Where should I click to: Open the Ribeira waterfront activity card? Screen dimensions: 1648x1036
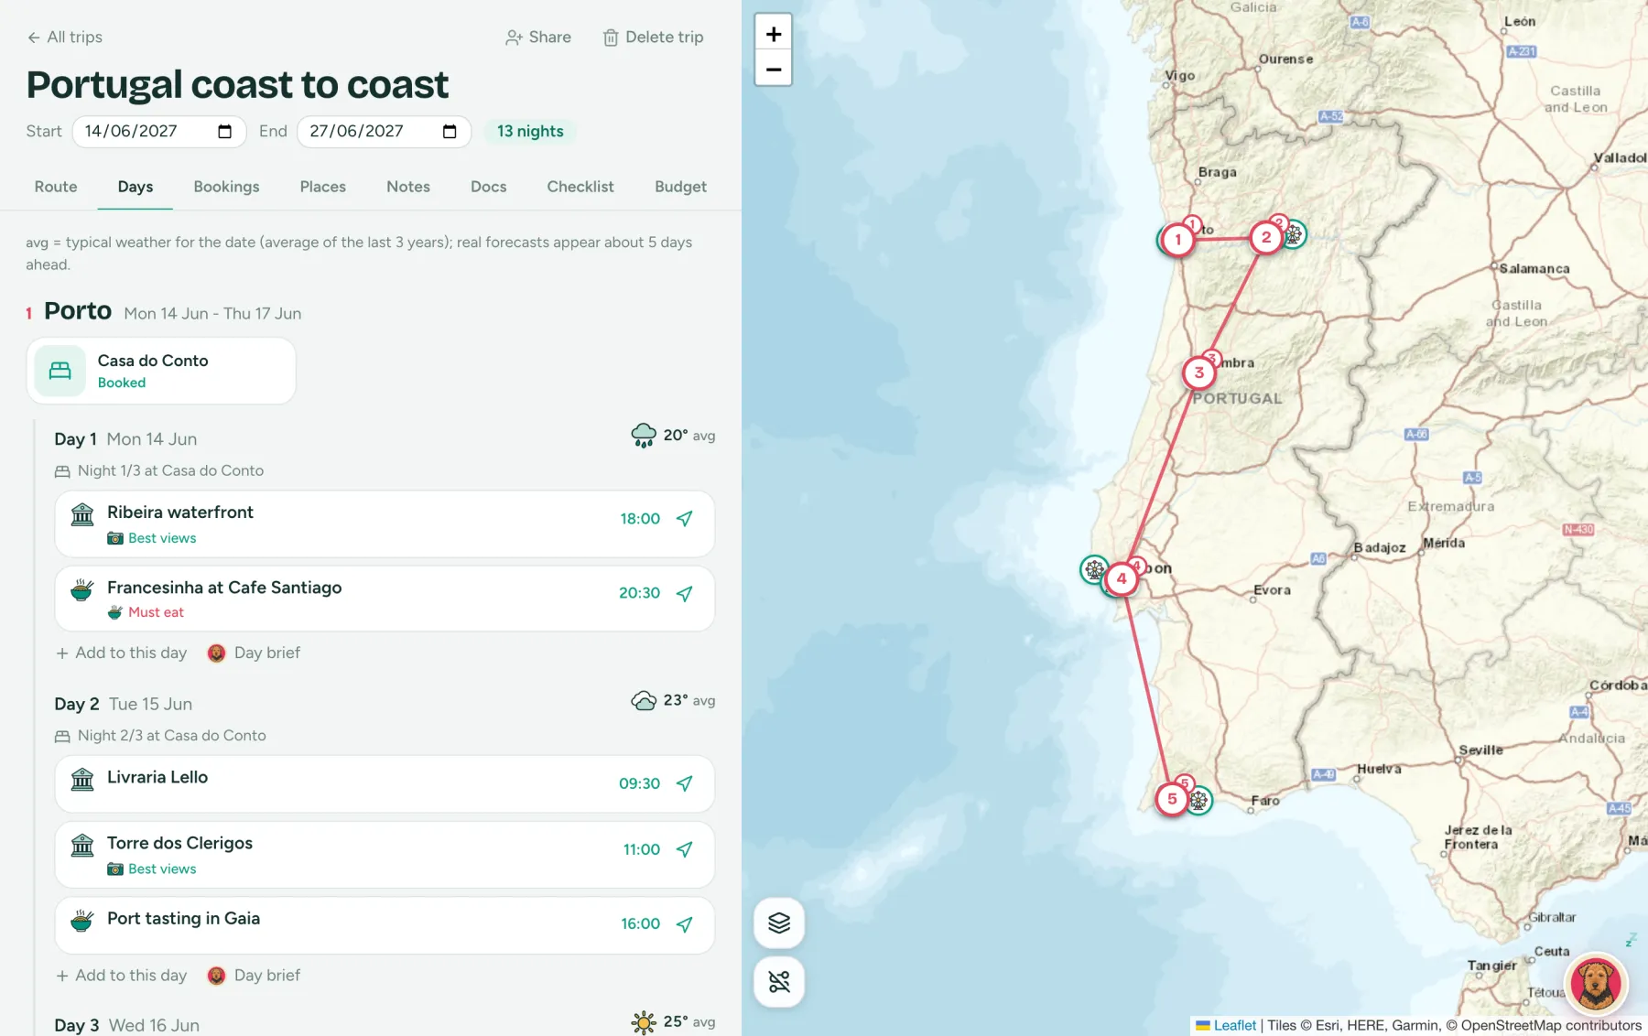[385, 524]
